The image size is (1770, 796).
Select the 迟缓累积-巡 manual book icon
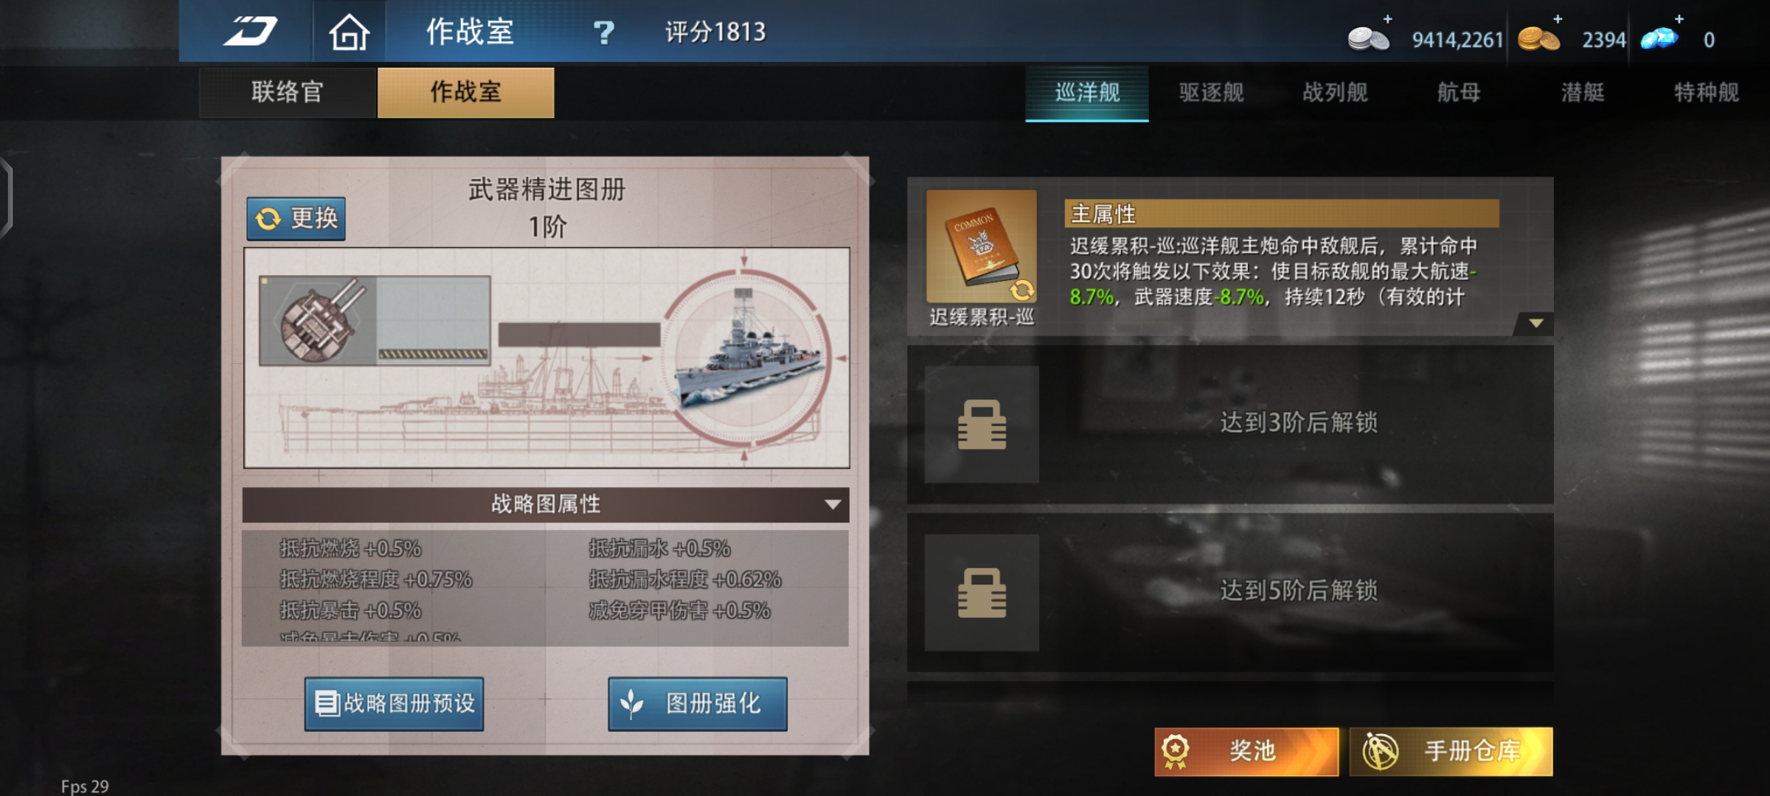[982, 246]
